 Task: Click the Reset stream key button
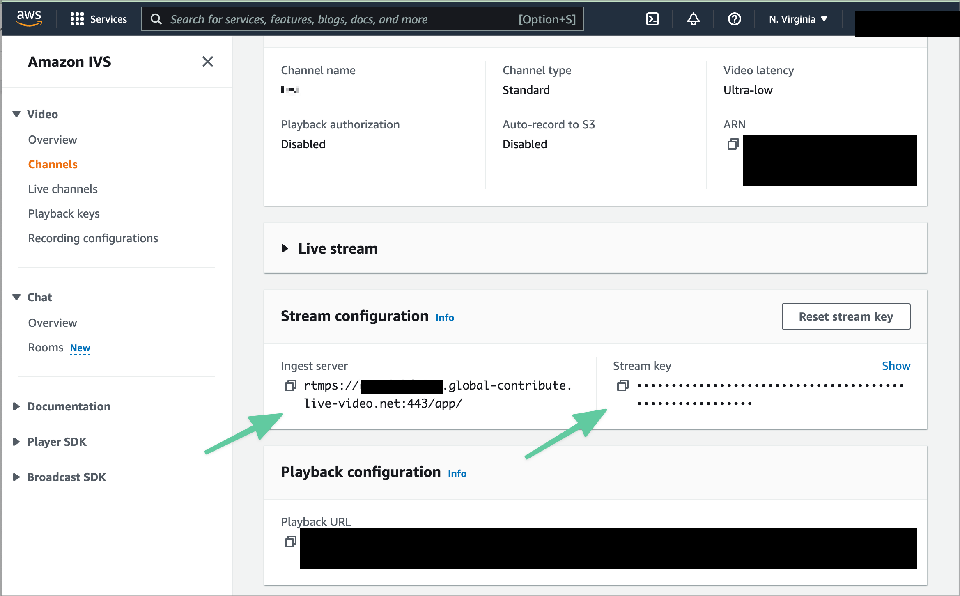845,316
